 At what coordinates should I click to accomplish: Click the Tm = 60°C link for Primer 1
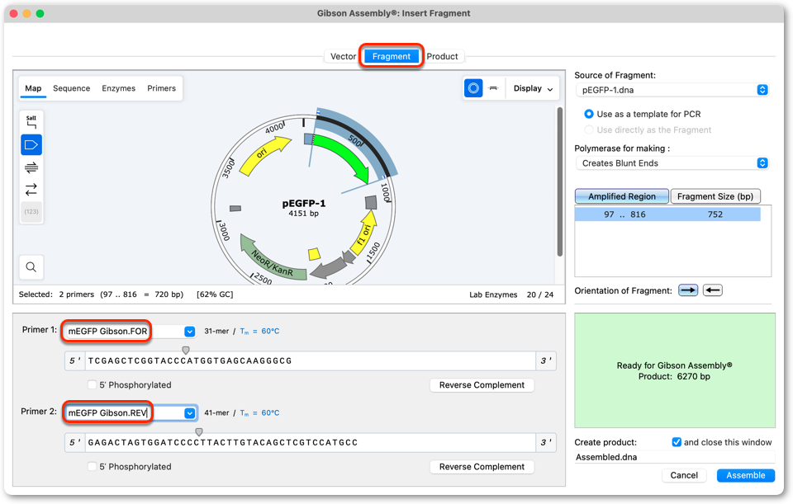259,332
